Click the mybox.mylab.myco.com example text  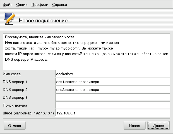(x=57, y=48)
